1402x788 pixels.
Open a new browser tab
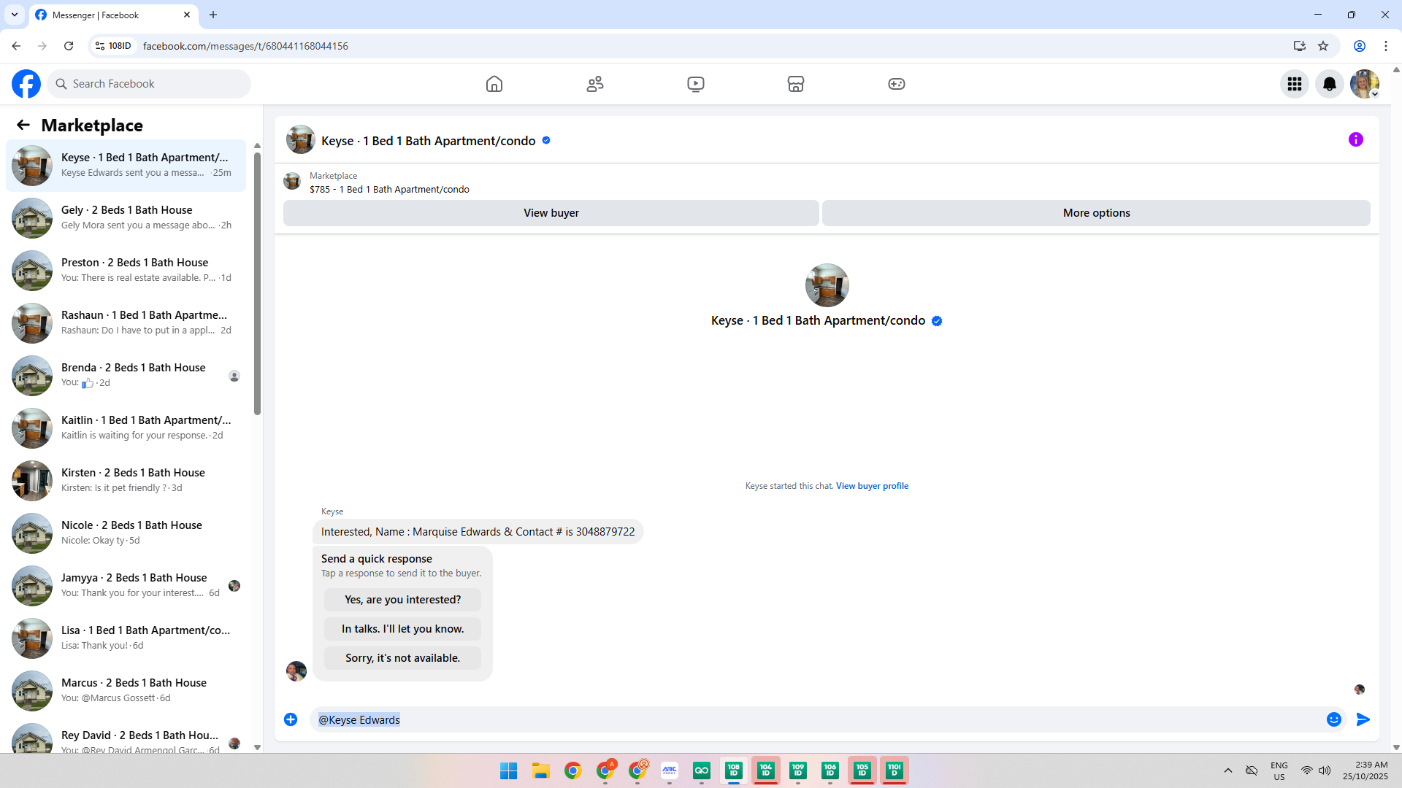[x=213, y=15]
